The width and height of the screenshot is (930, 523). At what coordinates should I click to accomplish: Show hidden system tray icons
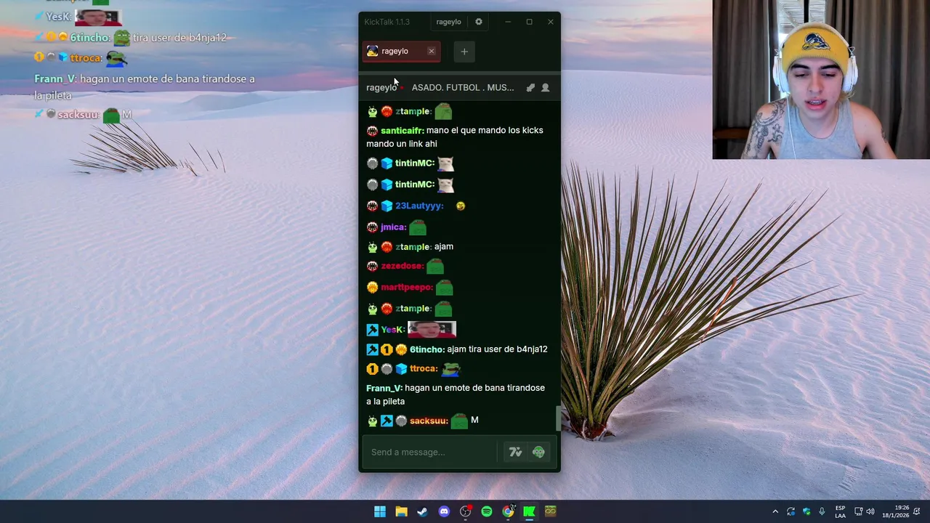coord(775,511)
